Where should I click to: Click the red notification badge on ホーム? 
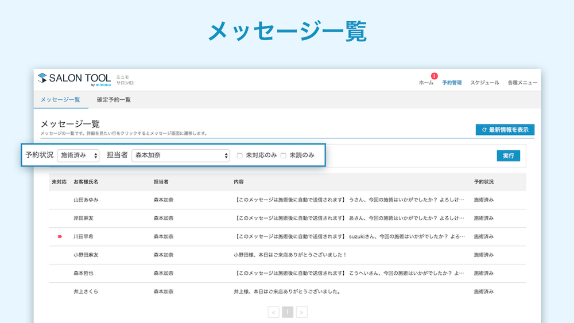pos(434,76)
